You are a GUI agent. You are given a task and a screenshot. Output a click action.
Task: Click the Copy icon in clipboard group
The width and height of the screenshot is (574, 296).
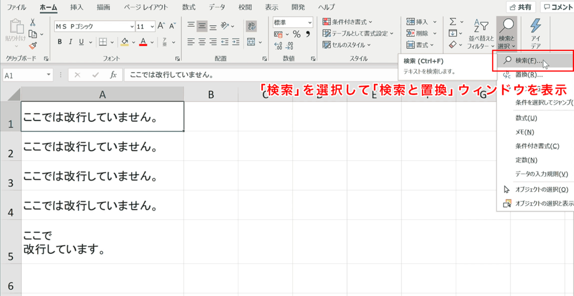pos(33,34)
